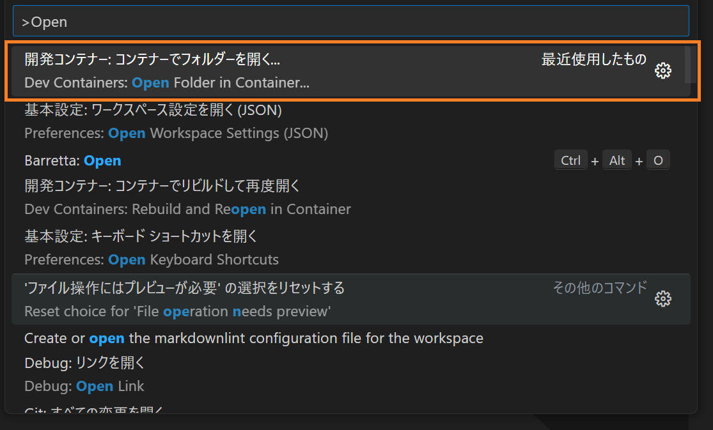Click gear icon for Open Folder in Container
The height and width of the screenshot is (430, 713).
663,71
